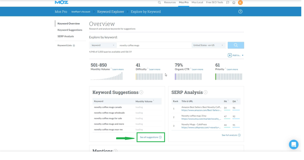Click the SERP Analysis arrow circle icon
The height and width of the screenshot is (160, 304).
[205, 92]
